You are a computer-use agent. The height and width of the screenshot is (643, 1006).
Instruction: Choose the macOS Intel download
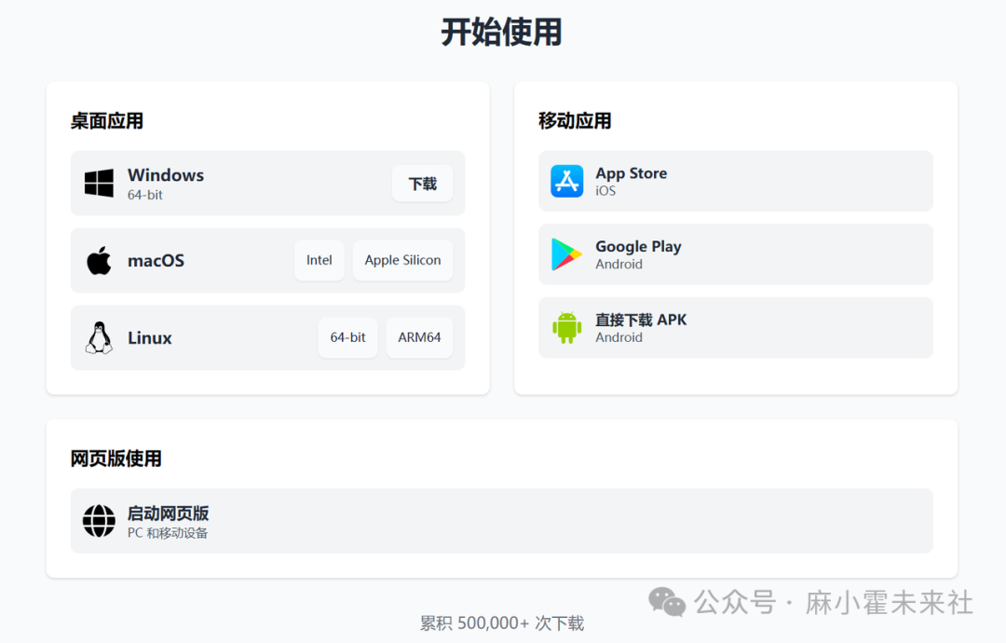click(x=319, y=260)
